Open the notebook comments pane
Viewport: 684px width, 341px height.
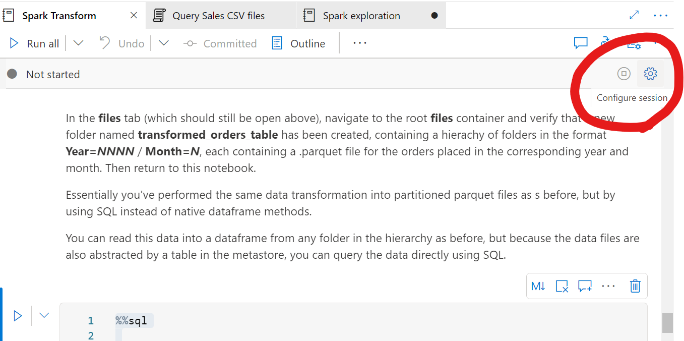coord(580,43)
